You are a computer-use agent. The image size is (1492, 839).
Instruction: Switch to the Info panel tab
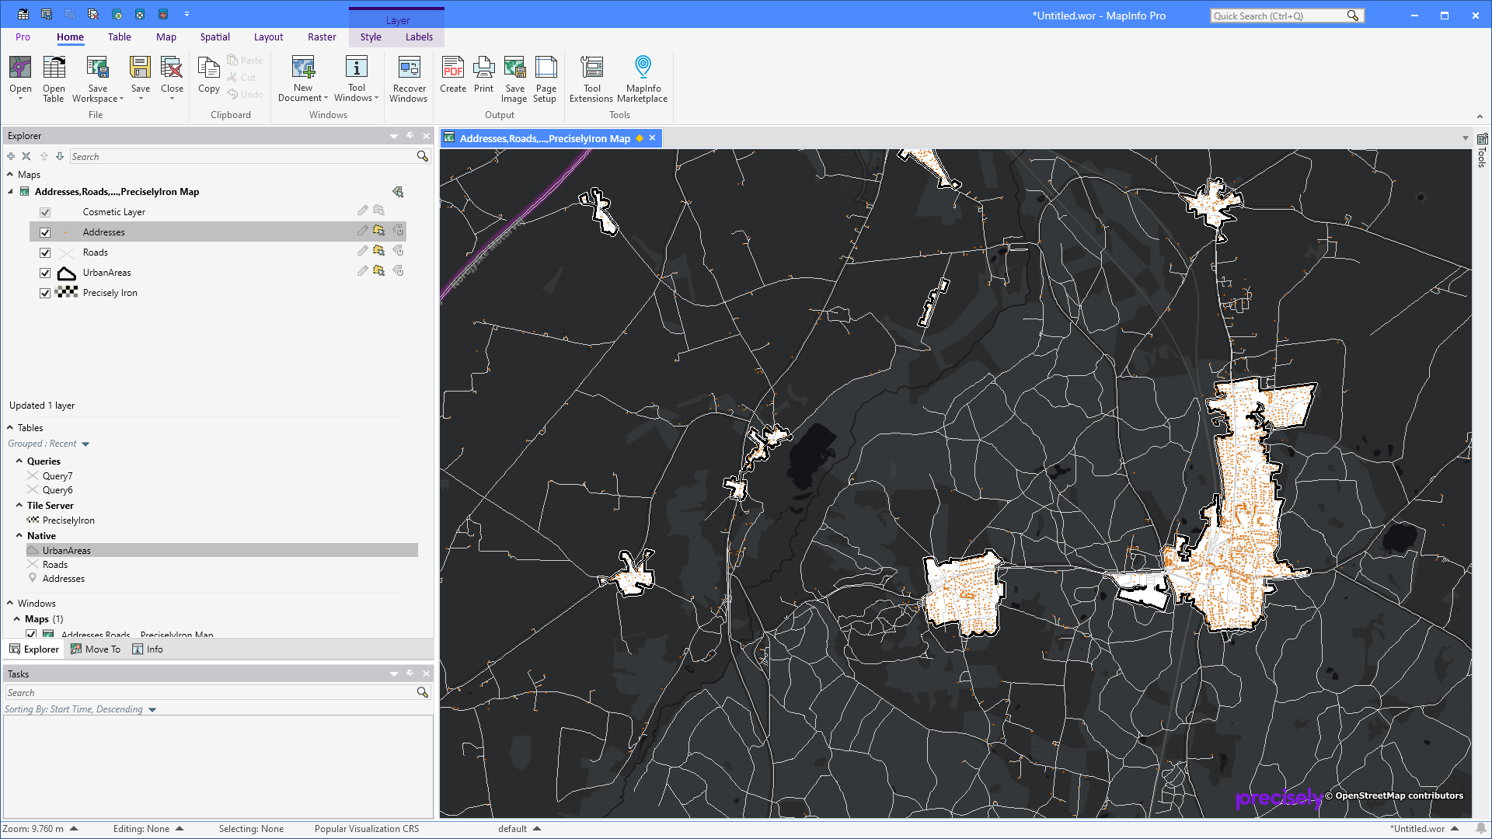click(x=147, y=649)
